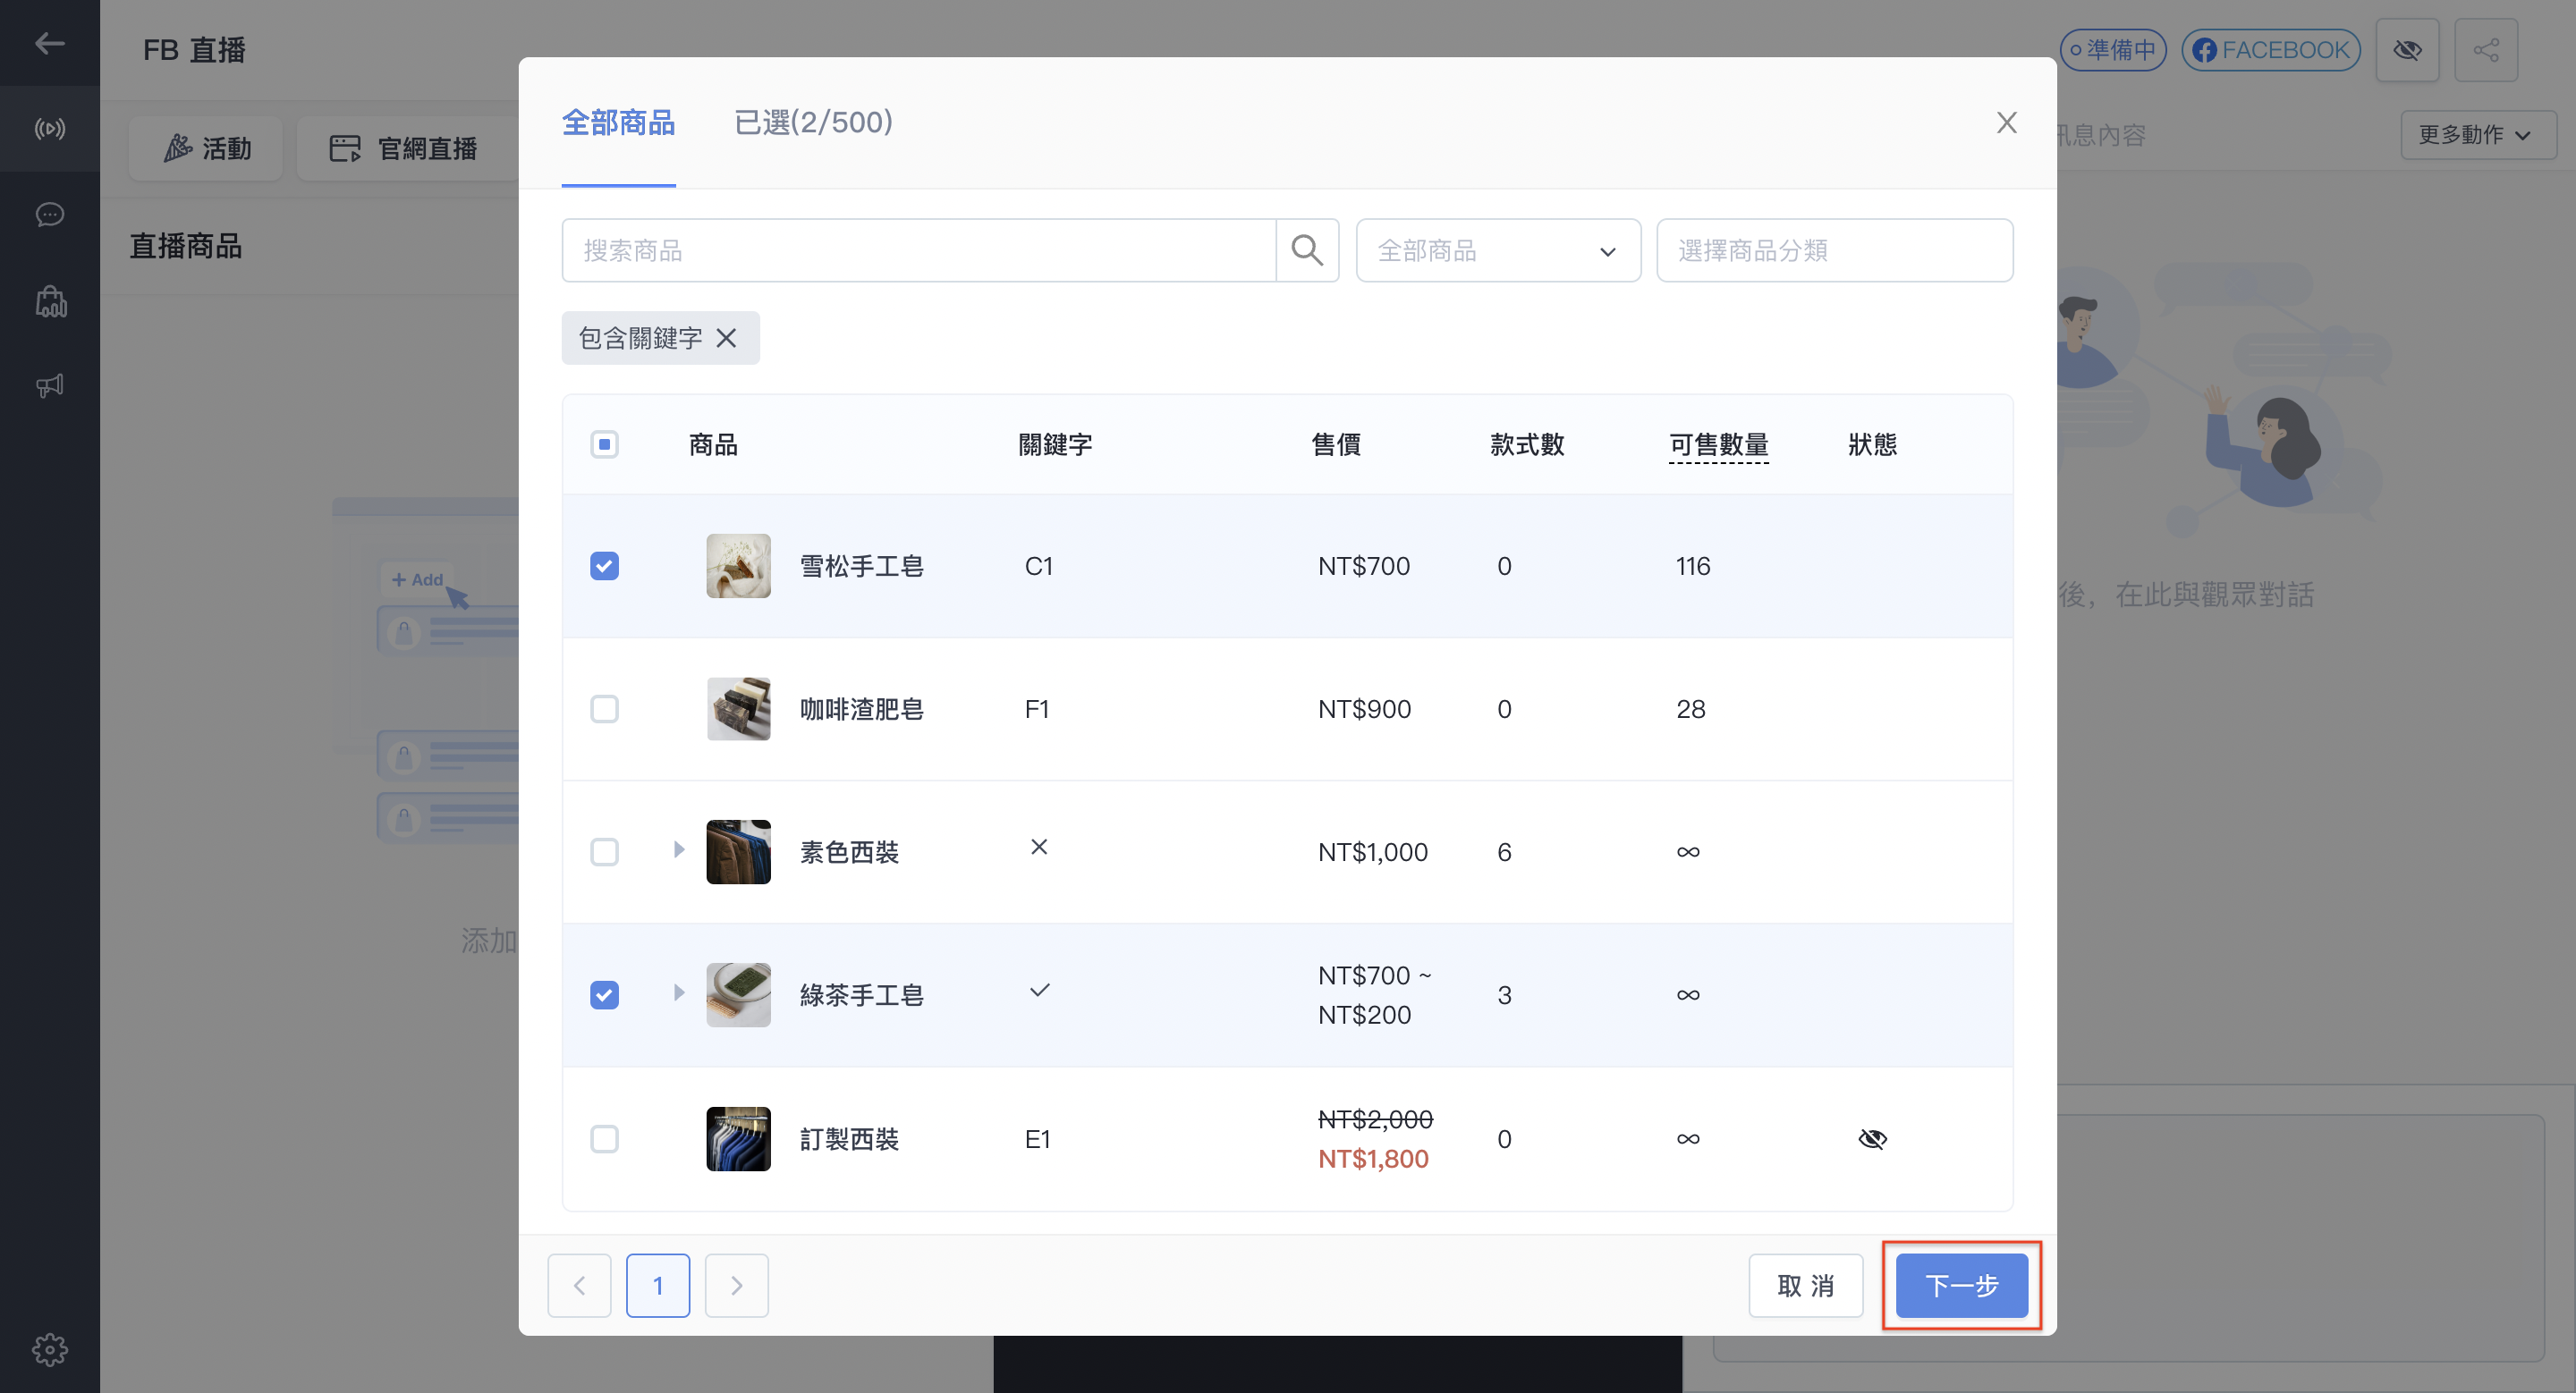The image size is (2576, 1393).
Task: Click the 雪松手工皂 product thumbnail
Action: (738, 566)
